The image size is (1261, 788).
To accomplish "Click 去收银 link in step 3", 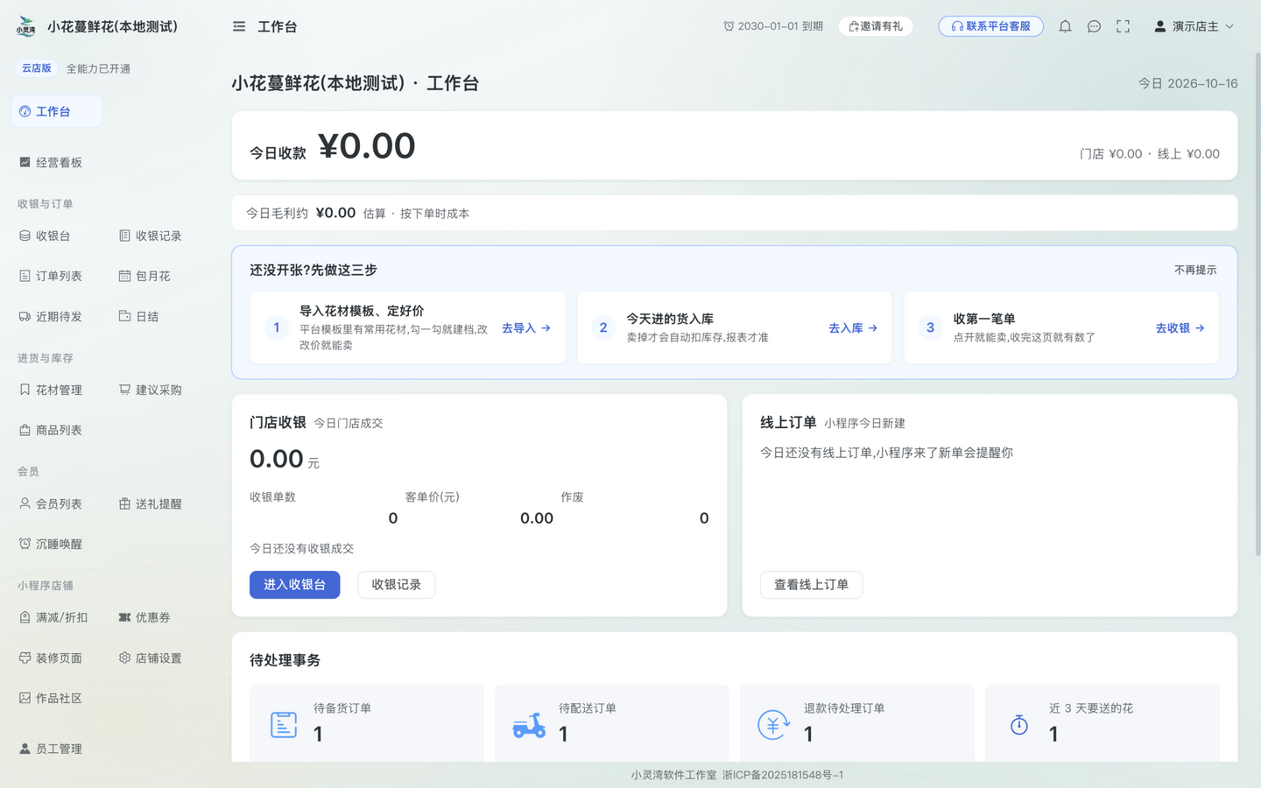I will [x=1180, y=327].
